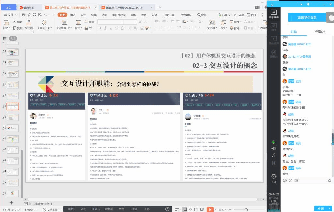The width and height of the screenshot is (334, 212).
Task: Click the microphone icon in the classroom sidebar
Action: point(273,142)
